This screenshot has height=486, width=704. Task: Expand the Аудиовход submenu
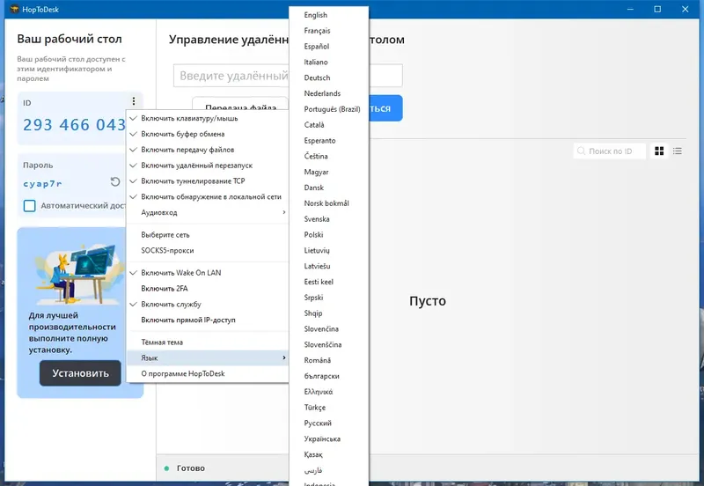click(x=208, y=212)
